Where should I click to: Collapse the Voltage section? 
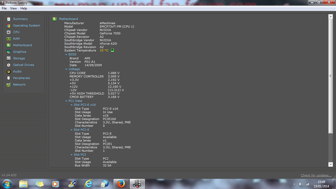click(x=66, y=69)
